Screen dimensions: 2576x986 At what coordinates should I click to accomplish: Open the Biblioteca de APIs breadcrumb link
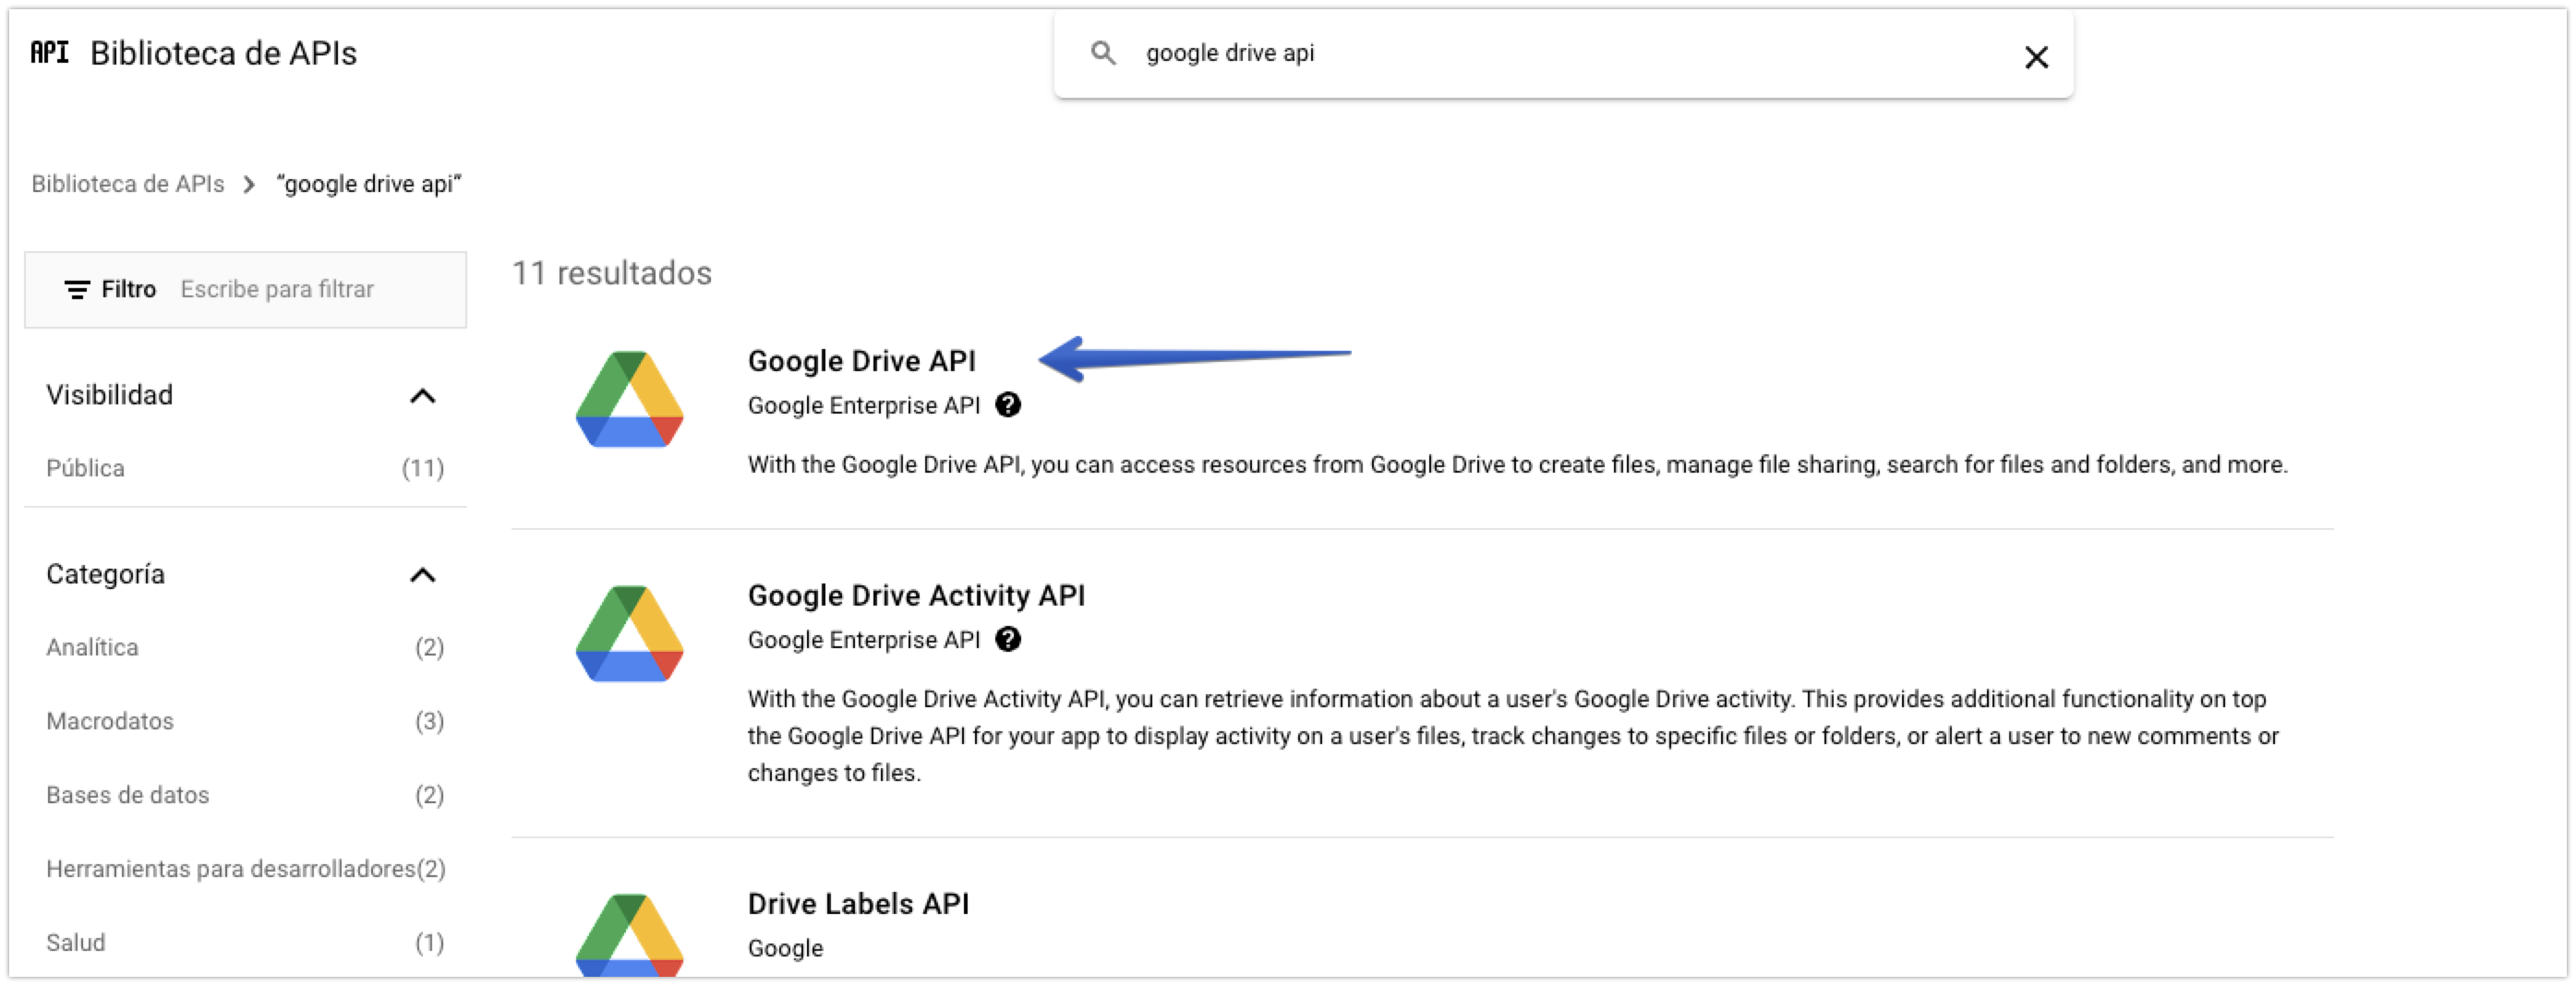[128, 184]
